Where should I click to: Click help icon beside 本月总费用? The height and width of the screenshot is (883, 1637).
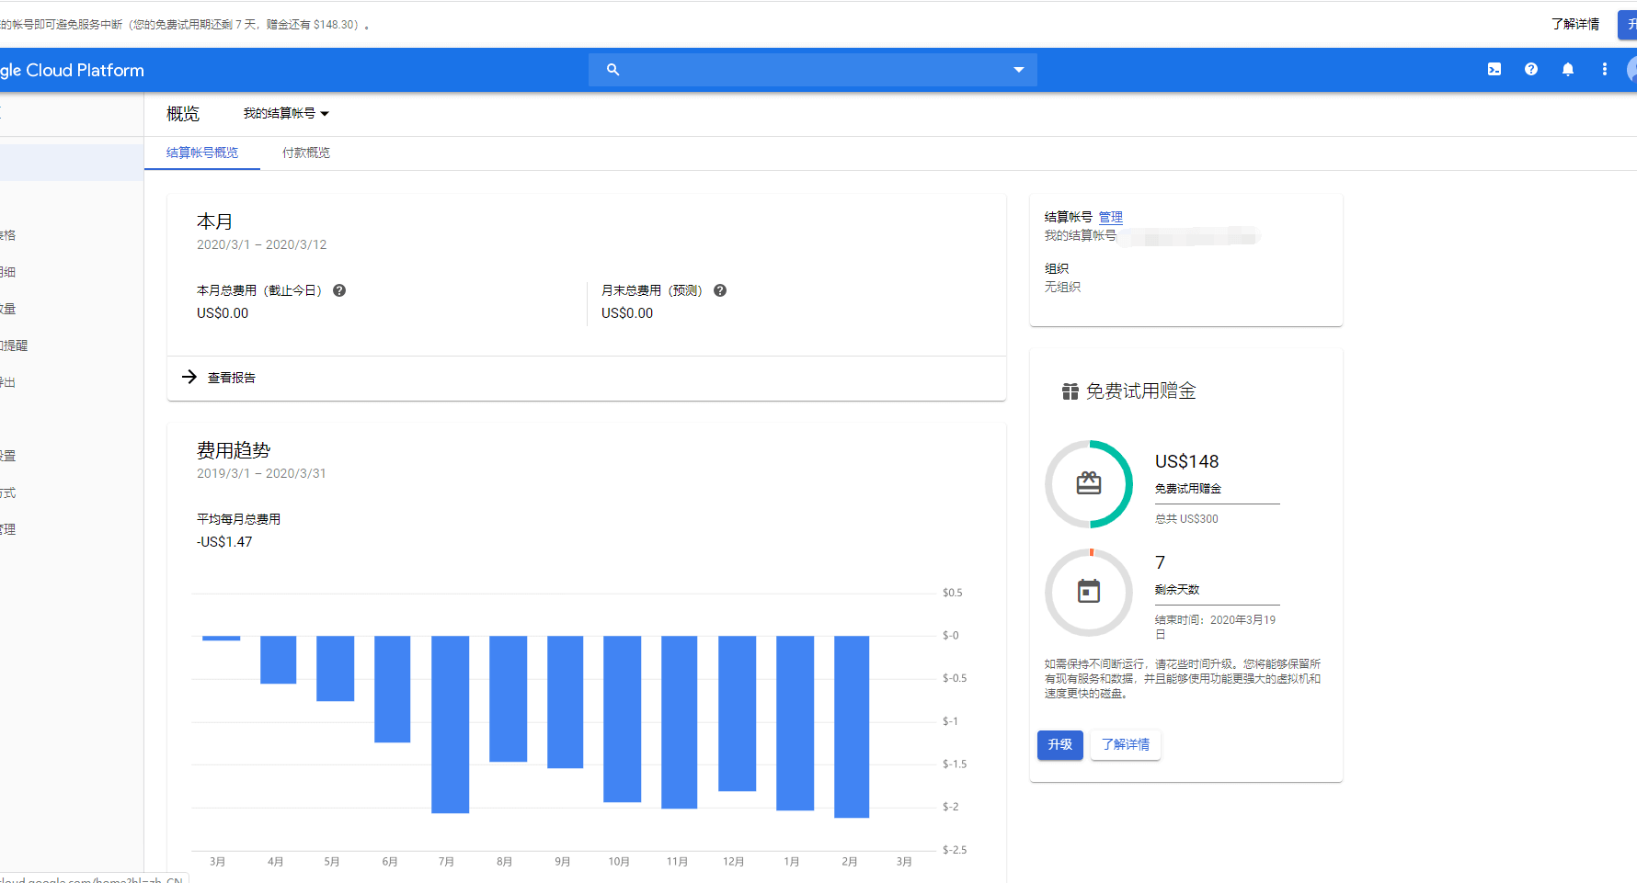pyautogui.click(x=339, y=290)
